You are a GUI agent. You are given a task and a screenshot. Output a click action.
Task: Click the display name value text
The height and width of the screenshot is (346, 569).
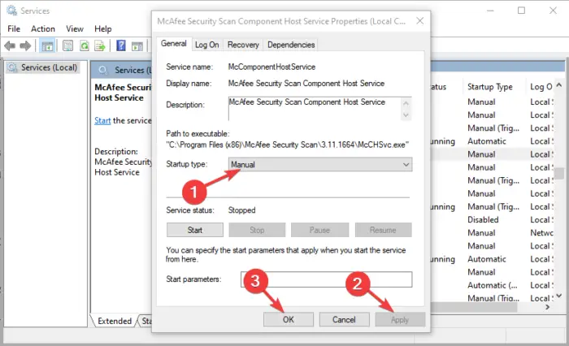pos(306,84)
